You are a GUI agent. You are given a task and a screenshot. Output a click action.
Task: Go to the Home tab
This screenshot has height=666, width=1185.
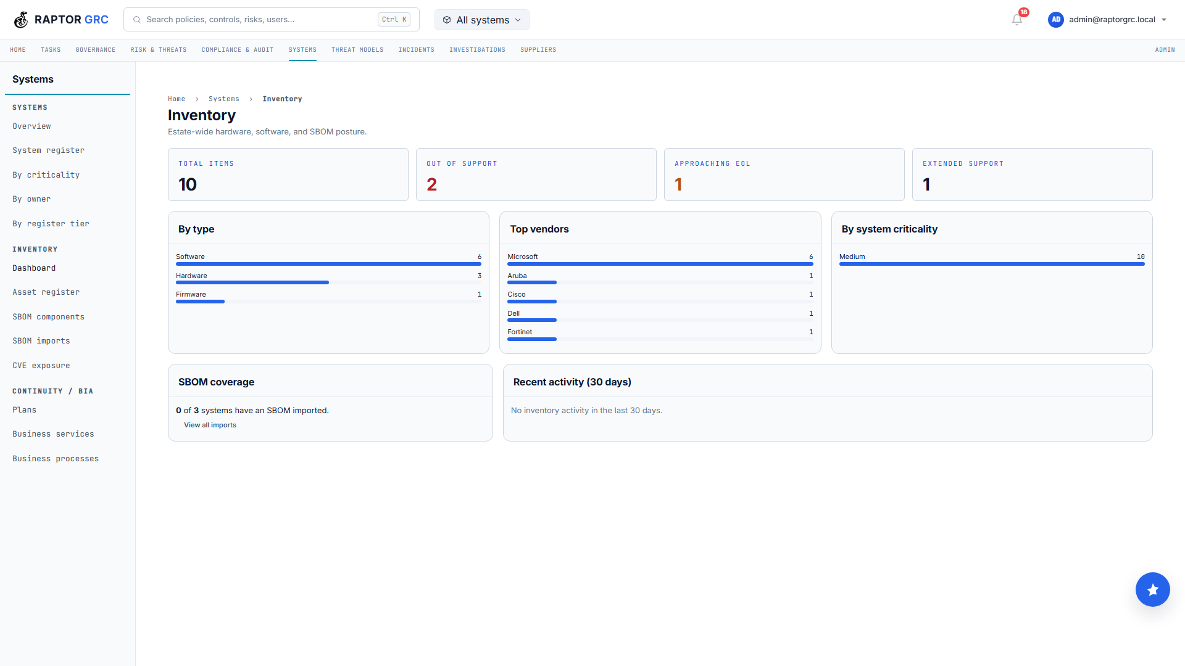pyautogui.click(x=18, y=50)
